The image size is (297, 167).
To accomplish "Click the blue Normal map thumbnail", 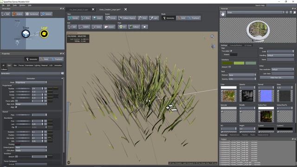I will (x=266, y=96).
